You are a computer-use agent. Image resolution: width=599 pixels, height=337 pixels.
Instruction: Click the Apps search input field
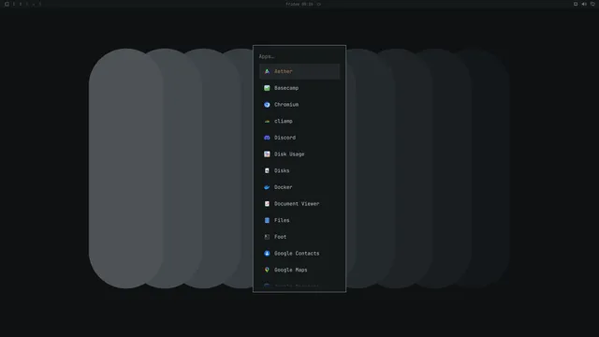[x=299, y=56]
